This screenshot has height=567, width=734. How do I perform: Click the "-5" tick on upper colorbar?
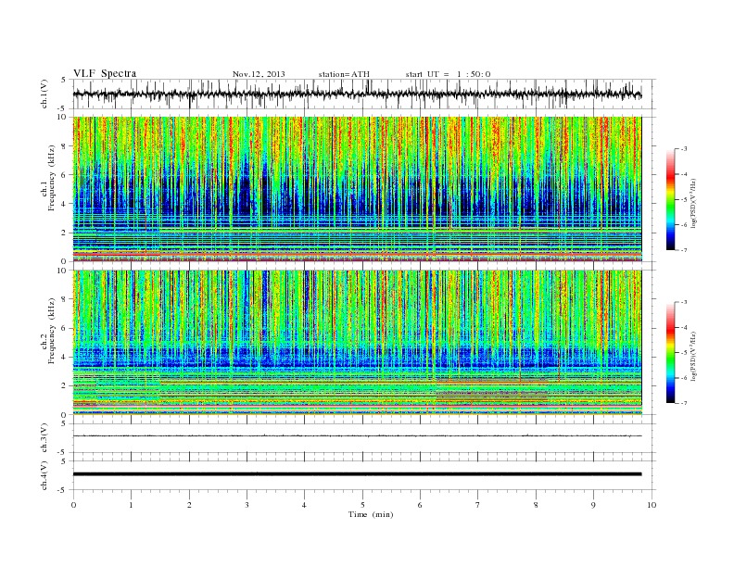[x=683, y=200]
